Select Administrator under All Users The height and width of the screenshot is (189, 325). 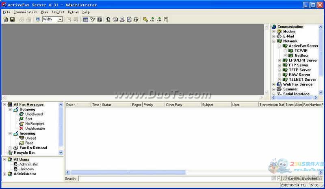pyautogui.click(x=28, y=164)
